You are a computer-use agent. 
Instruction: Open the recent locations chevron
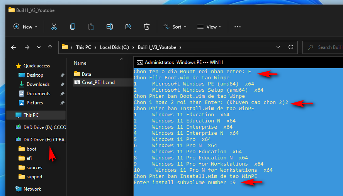tap(39, 47)
